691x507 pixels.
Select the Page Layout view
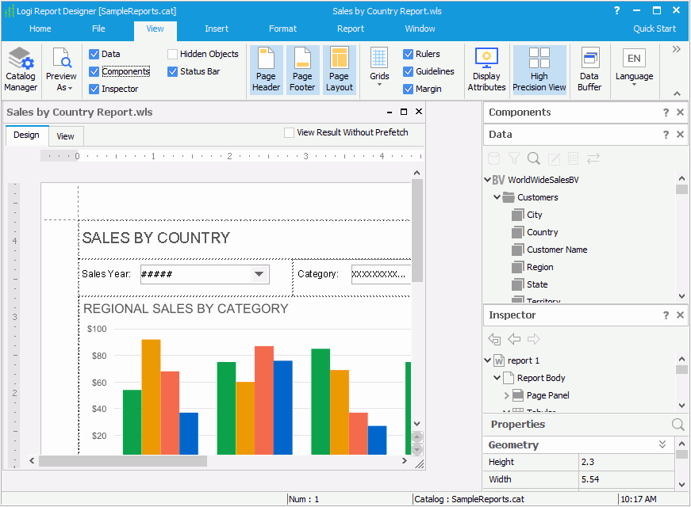coord(339,70)
